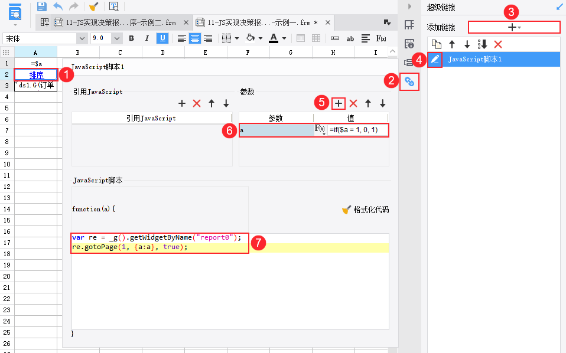Click the merge cells icon
The height and width of the screenshot is (353, 566).
coord(300,38)
